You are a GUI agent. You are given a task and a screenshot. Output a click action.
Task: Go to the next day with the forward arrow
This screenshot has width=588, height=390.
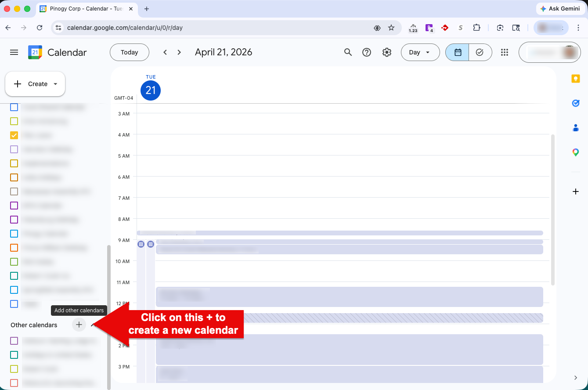pyautogui.click(x=179, y=52)
